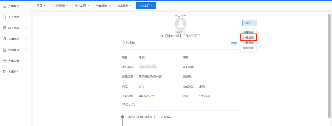Click the 人事附件 folder icon
332x126 pixels.
5,72
